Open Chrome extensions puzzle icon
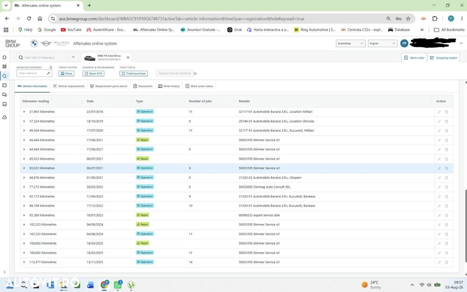467x292 pixels. click(x=435, y=19)
